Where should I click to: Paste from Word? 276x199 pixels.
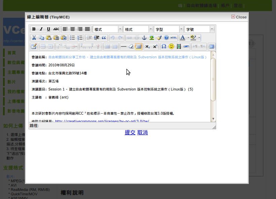pyautogui.click(x=64, y=38)
